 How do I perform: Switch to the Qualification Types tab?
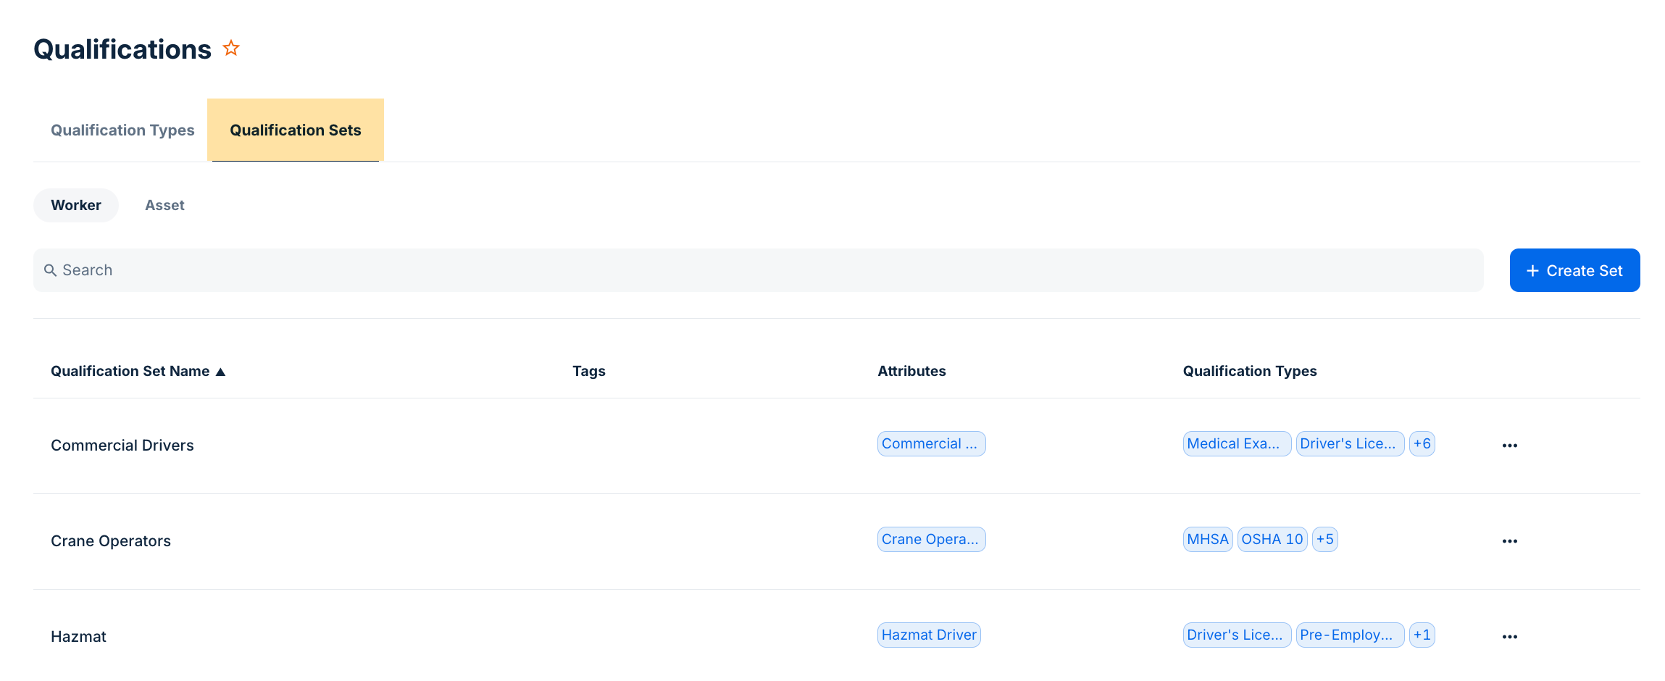(x=122, y=130)
